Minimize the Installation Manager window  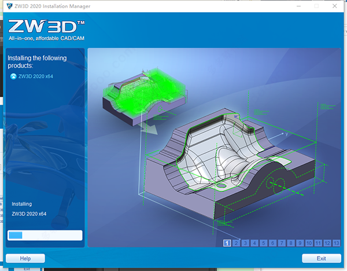(299, 6)
